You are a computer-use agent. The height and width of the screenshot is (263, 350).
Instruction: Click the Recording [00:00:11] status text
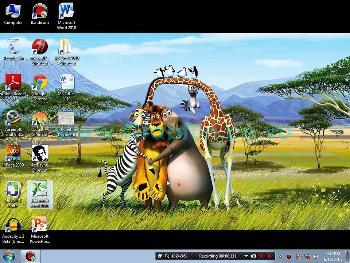[x=217, y=256]
